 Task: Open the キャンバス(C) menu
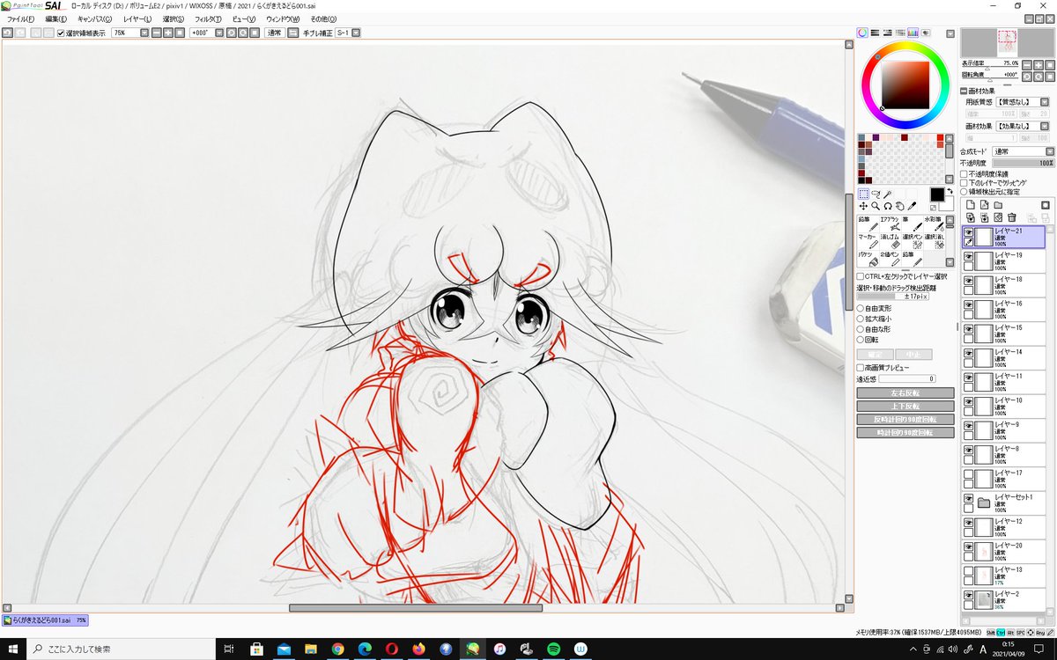tap(94, 18)
